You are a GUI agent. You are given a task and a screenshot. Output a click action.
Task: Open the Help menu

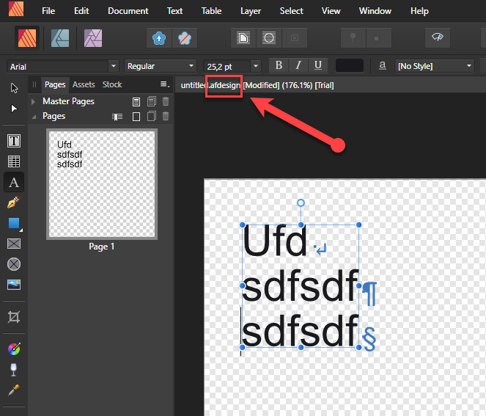(x=419, y=11)
